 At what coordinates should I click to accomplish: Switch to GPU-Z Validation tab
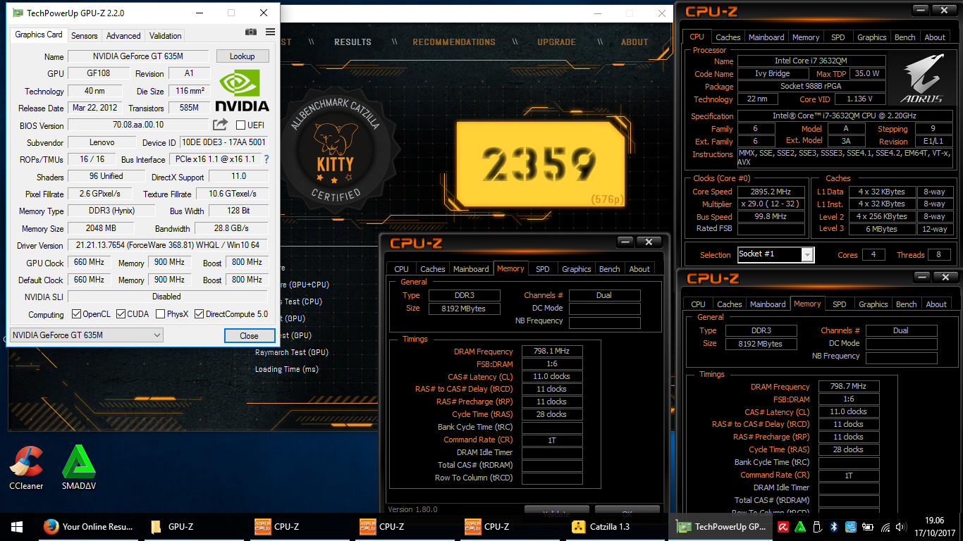click(x=166, y=35)
